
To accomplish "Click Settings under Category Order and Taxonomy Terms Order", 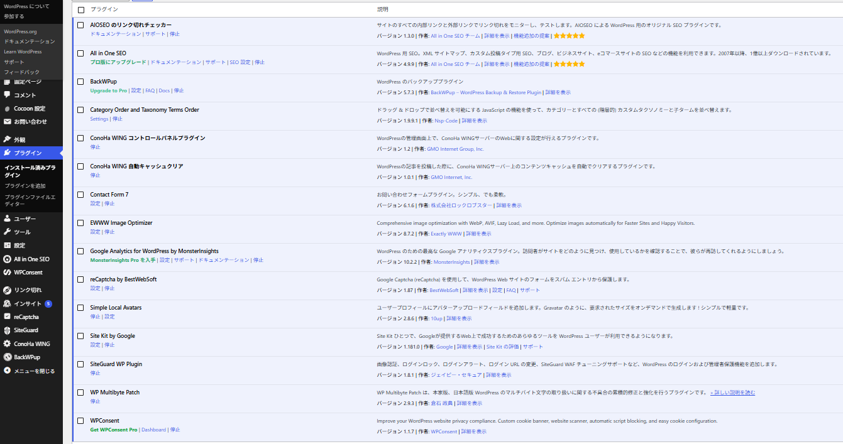I will tap(99, 119).
